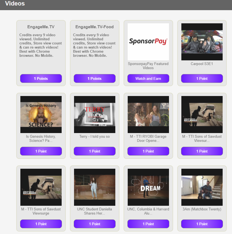Viewport: 232px width, 234px height.
Task: Click 1 Point under Sons of Sawdust Viewsur
Action: click(202, 151)
